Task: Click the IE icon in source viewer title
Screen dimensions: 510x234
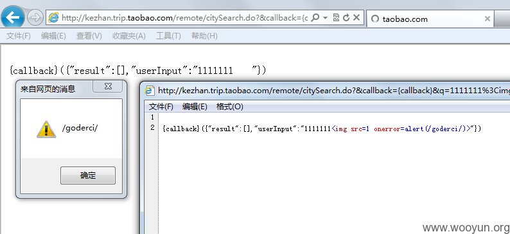Action: (x=149, y=91)
